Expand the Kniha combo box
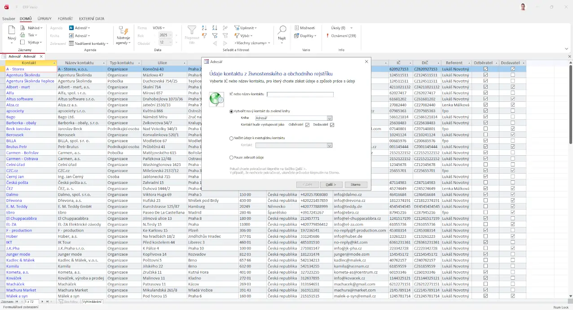Screen dimensions: 573x310 click(x=330, y=118)
